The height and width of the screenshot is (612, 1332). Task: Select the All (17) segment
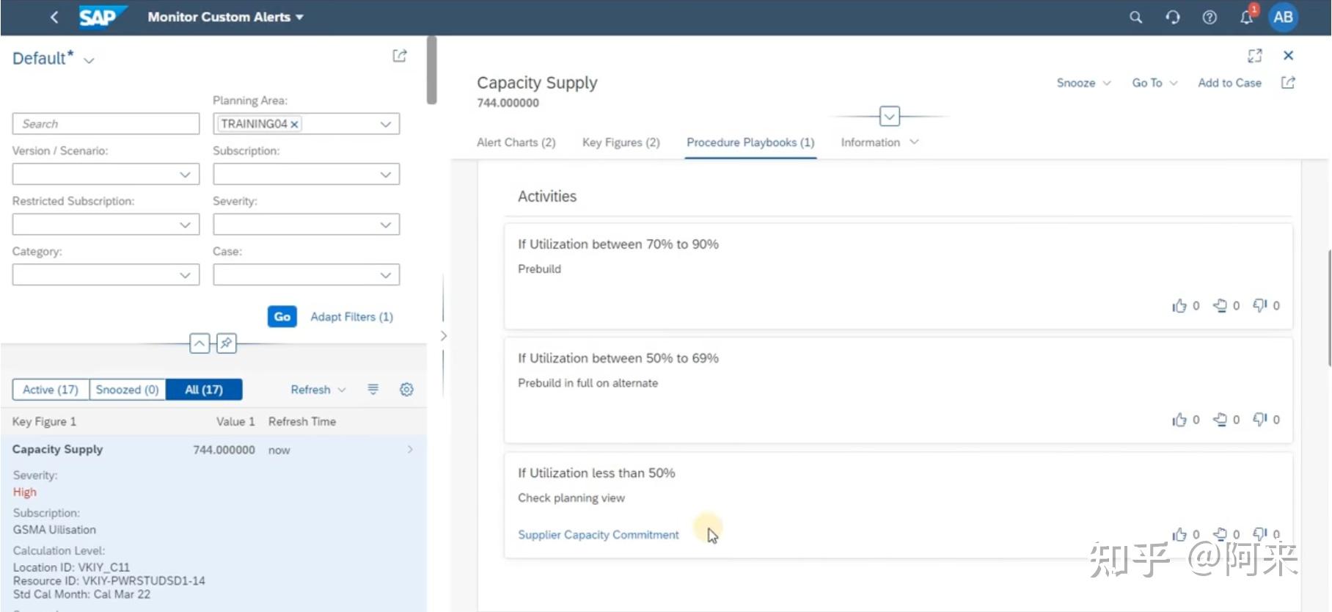pos(204,390)
